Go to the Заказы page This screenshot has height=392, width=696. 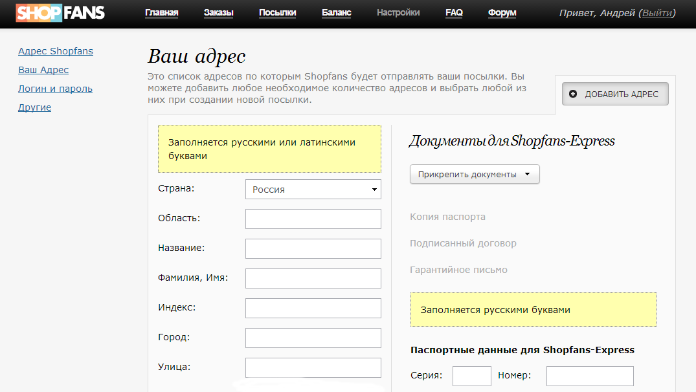(x=218, y=13)
